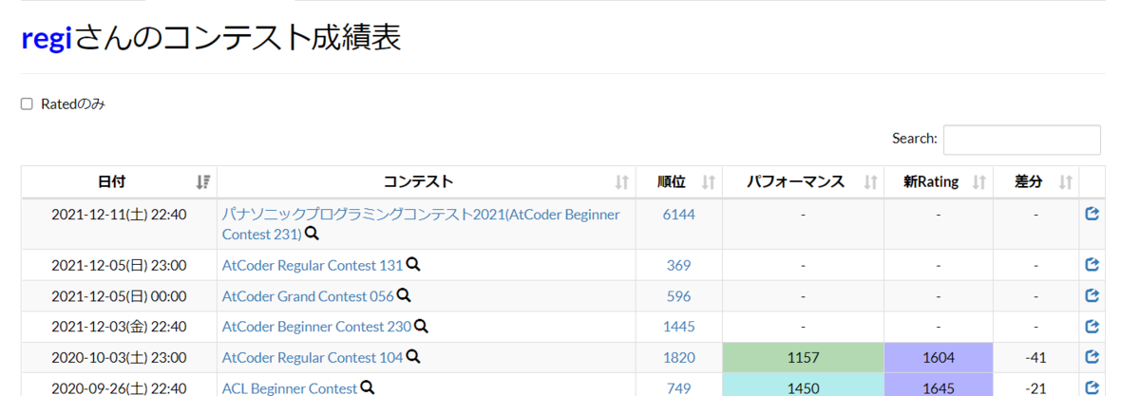The image size is (1140, 396).
Task: Click share icon in the 2021-12-11 row
Action: (1092, 215)
